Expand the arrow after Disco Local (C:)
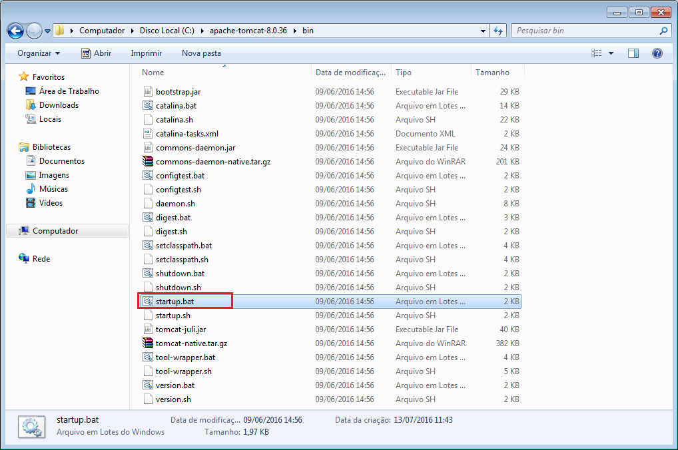Viewport: 678px width, 450px height. 202,31
